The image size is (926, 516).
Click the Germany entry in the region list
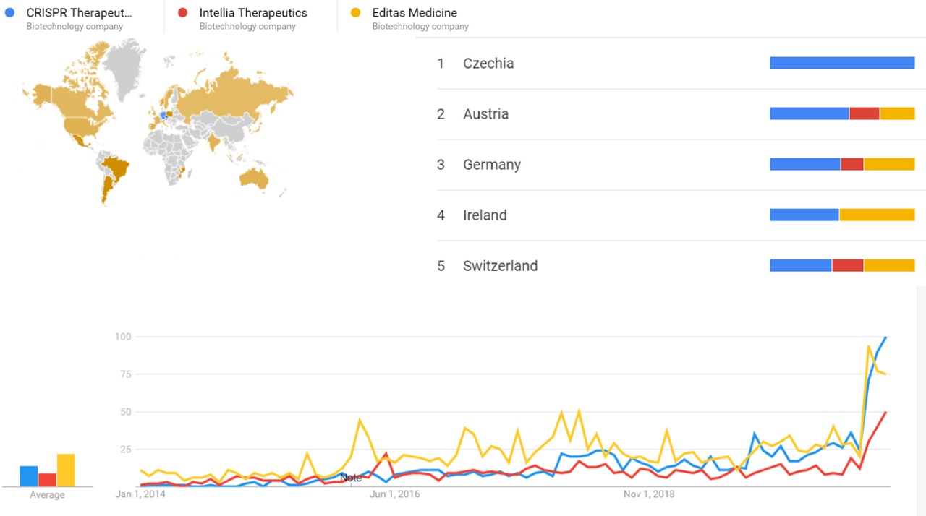tap(492, 165)
